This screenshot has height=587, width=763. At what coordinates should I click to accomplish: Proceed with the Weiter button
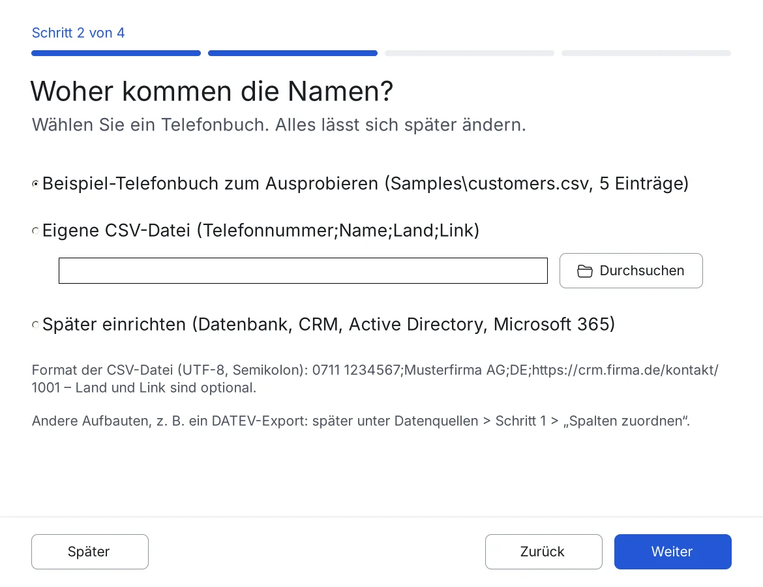tap(672, 552)
